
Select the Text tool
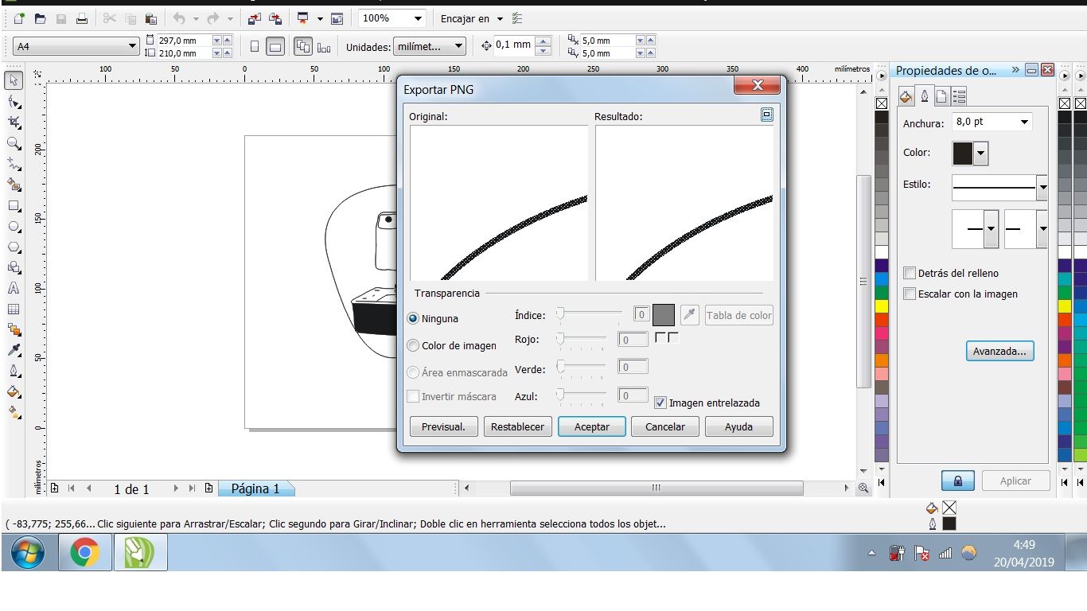[14, 288]
